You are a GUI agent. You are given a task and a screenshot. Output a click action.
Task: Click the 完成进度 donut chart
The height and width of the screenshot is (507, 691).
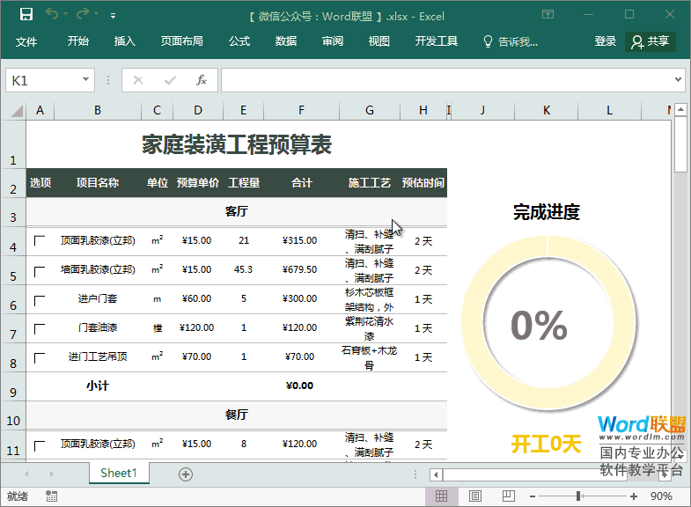click(548, 323)
